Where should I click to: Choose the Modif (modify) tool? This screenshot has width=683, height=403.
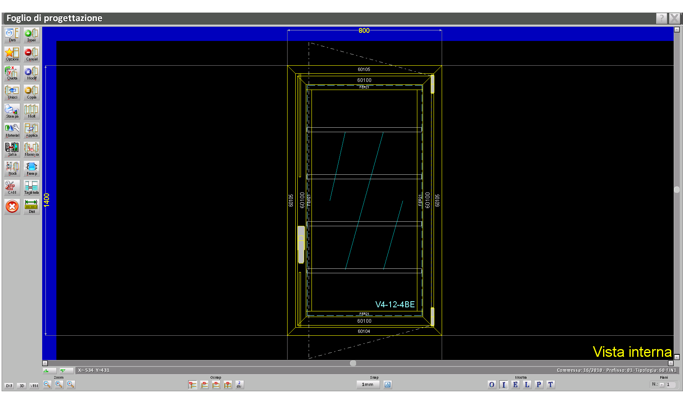(x=31, y=73)
